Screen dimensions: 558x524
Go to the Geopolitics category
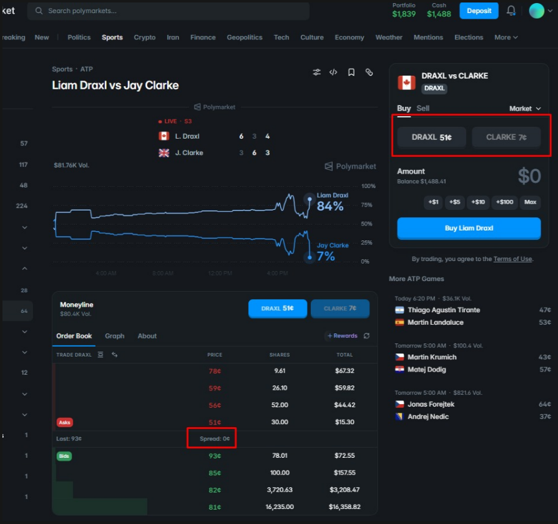tap(245, 37)
